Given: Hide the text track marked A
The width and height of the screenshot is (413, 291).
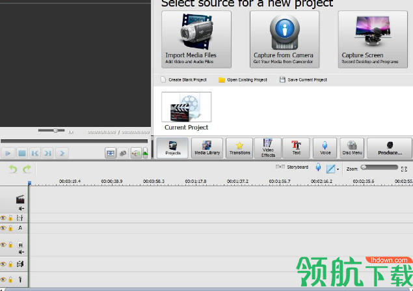Looking at the screenshot, I should pos(3,228).
